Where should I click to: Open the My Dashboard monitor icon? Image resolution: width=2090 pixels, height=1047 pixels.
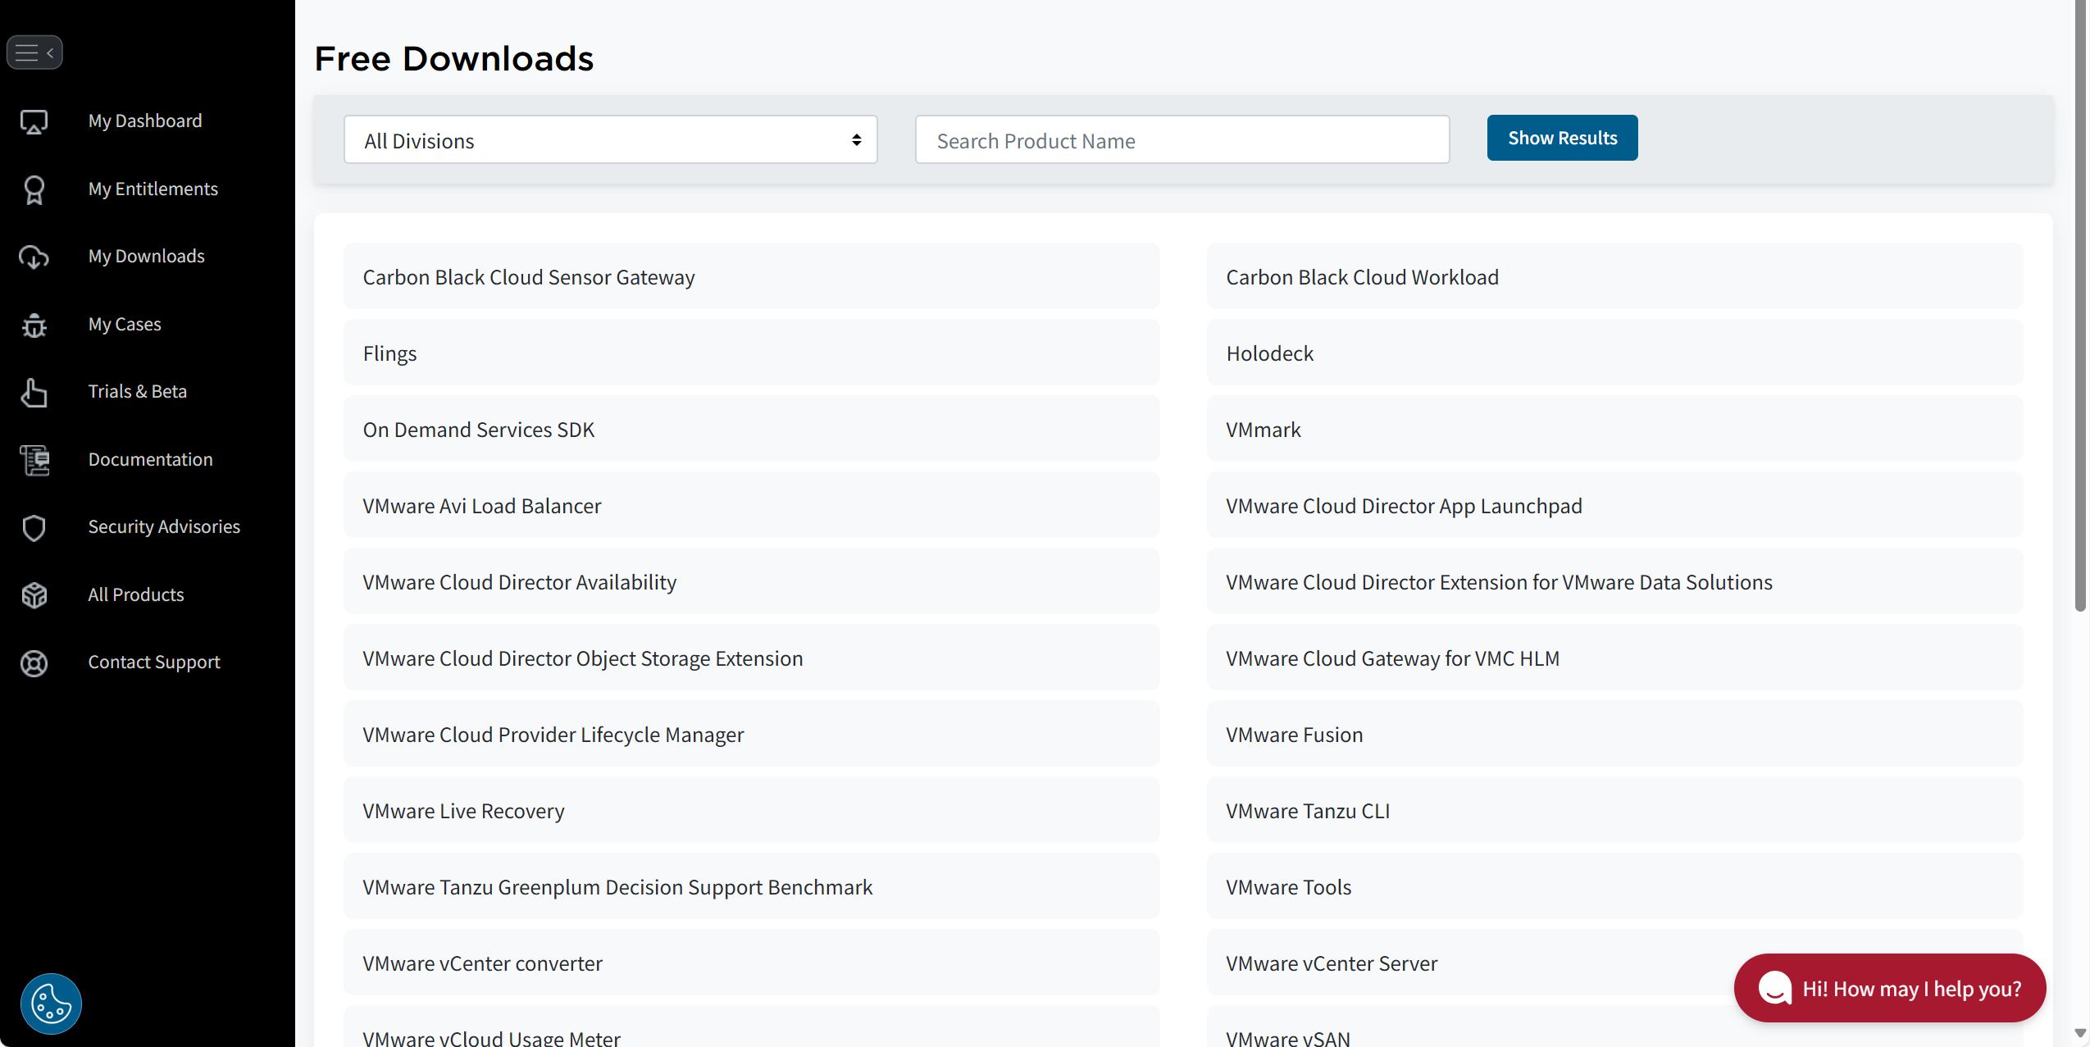point(34,121)
